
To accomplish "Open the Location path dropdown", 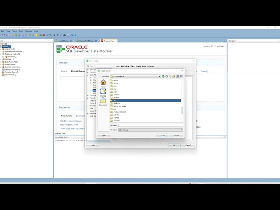I will [x=159, y=77].
